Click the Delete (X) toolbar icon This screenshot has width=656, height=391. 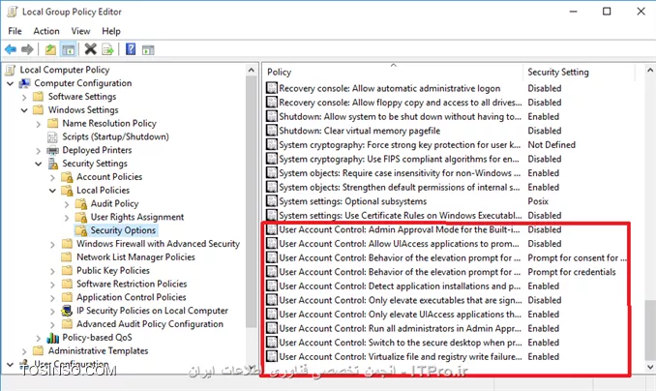[x=90, y=49]
